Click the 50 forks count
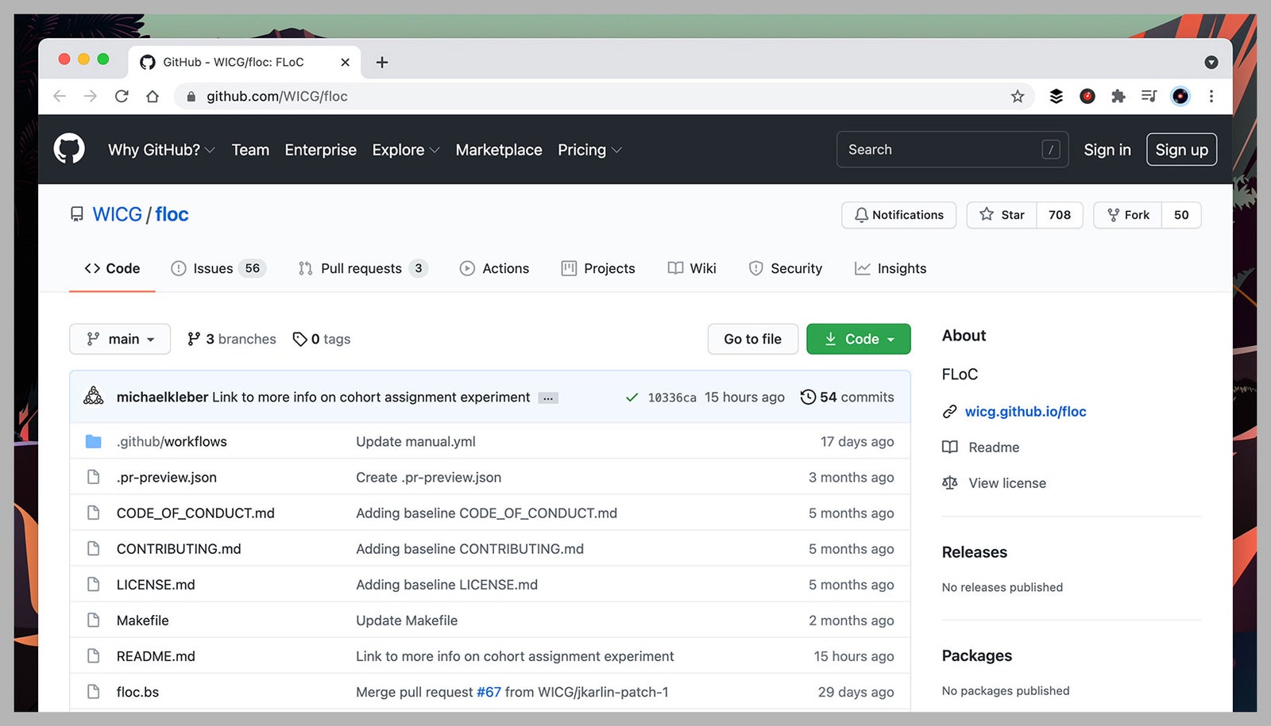1271x726 pixels. [1181, 214]
